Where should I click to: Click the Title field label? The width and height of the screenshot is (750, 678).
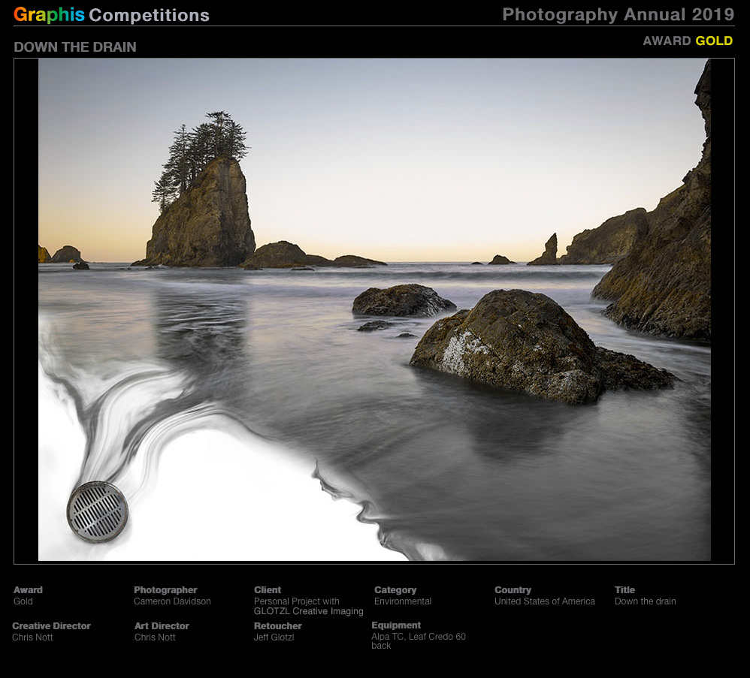click(624, 589)
